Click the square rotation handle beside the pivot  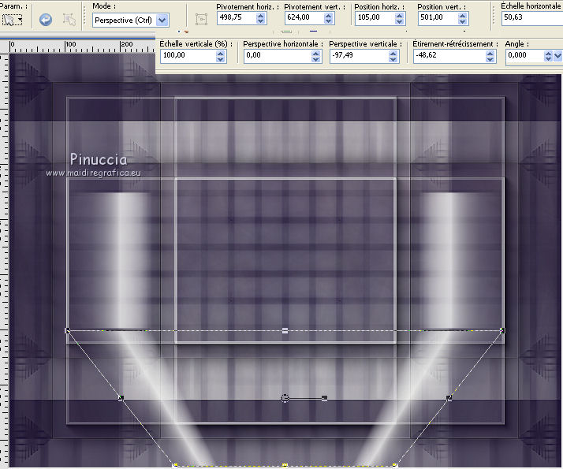(x=325, y=398)
